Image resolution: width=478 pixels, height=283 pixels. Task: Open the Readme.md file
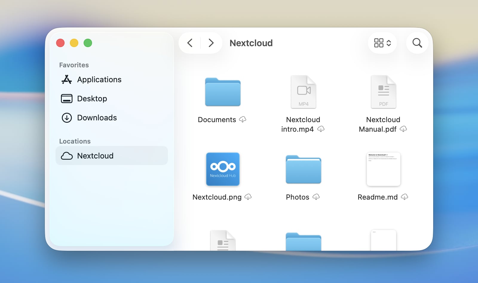(383, 169)
